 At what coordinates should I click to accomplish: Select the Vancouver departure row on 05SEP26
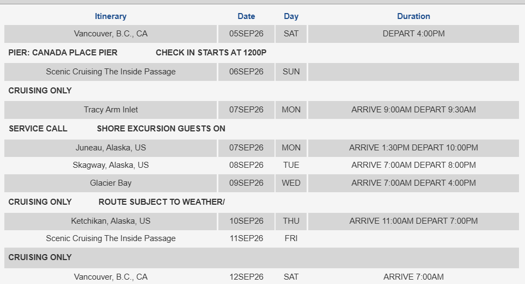(261, 34)
